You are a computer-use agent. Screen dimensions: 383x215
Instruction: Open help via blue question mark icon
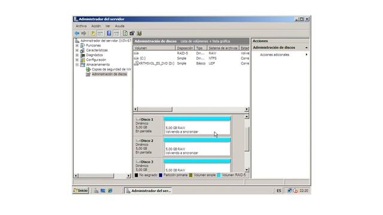click(109, 33)
